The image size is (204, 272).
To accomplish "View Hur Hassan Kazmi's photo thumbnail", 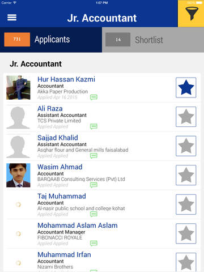I will tap(18, 88).
